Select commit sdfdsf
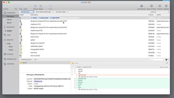Viewport: 174px width, 98px height. [95, 40]
